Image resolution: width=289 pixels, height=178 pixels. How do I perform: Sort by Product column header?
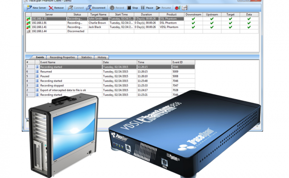(172, 15)
